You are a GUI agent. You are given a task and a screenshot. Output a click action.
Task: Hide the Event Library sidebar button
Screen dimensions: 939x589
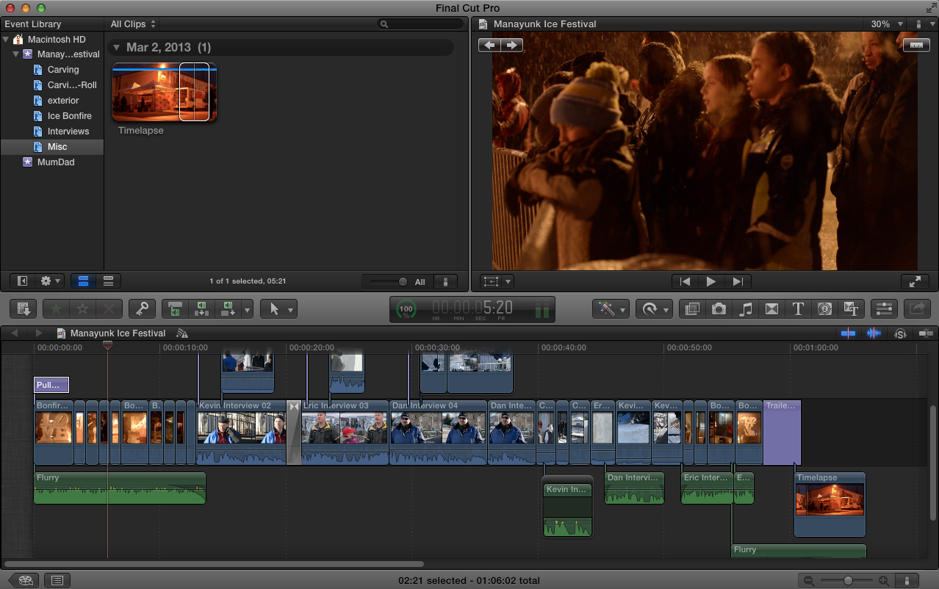[x=23, y=281]
